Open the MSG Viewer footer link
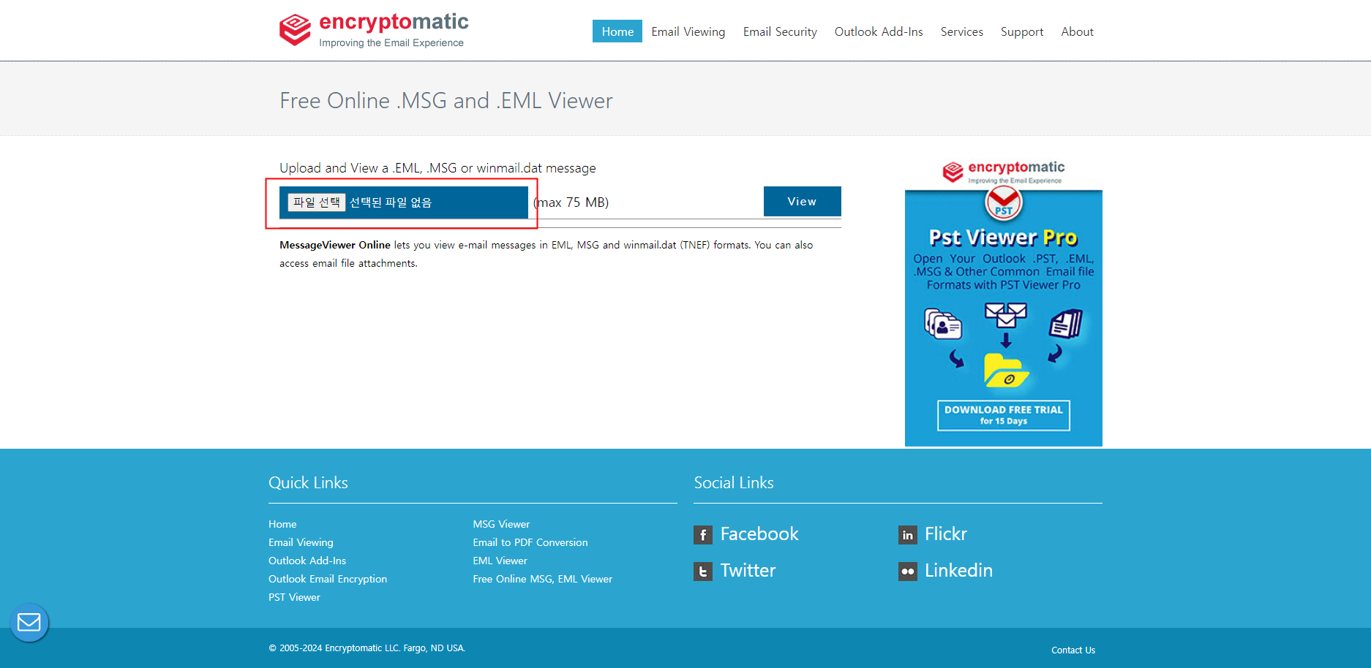Viewport: 1371px width, 668px height. coord(501,524)
